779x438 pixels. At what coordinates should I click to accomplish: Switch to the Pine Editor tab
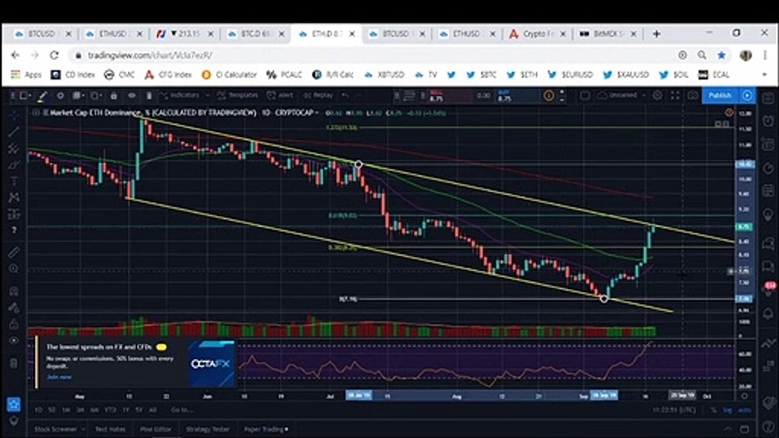pyautogui.click(x=156, y=429)
